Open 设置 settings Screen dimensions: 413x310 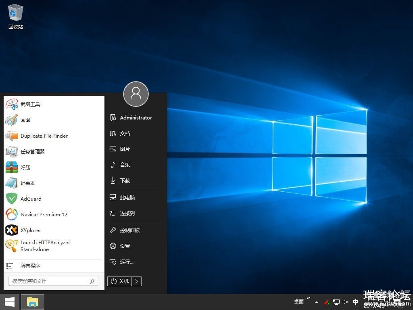(135, 246)
